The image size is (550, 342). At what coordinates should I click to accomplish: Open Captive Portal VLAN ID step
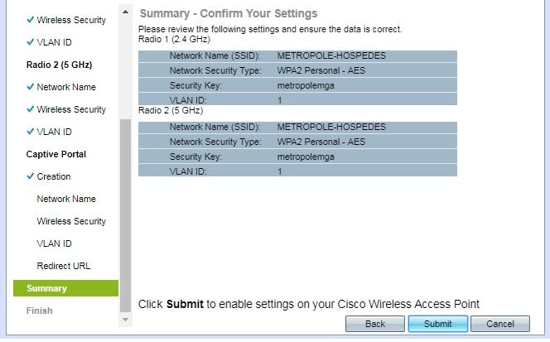(x=54, y=243)
